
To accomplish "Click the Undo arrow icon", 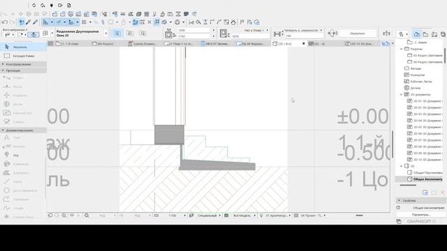I will 5,22.
